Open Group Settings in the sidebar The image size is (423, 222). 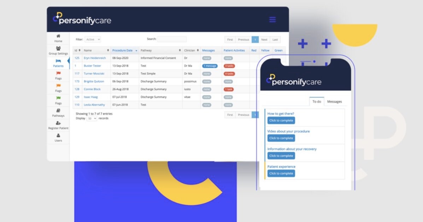58,51
